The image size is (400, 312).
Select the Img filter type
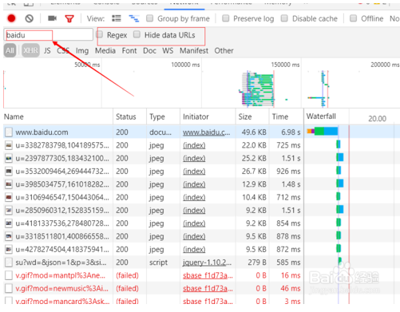pyautogui.click(x=82, y=50)
